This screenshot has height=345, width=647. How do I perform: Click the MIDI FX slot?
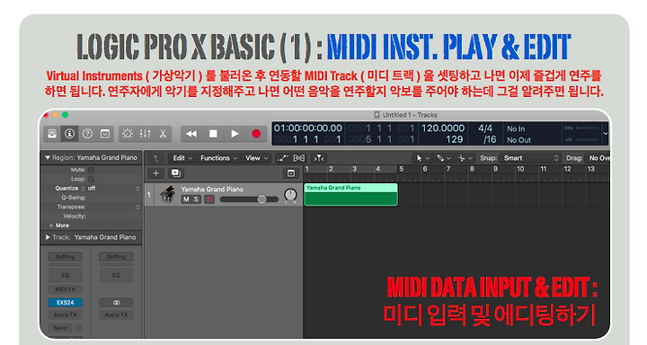pos(66,289)
